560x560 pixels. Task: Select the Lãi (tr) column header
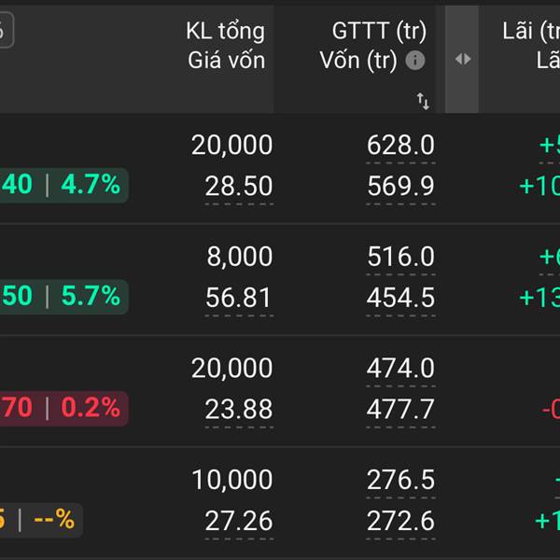(x=530, y=31)
